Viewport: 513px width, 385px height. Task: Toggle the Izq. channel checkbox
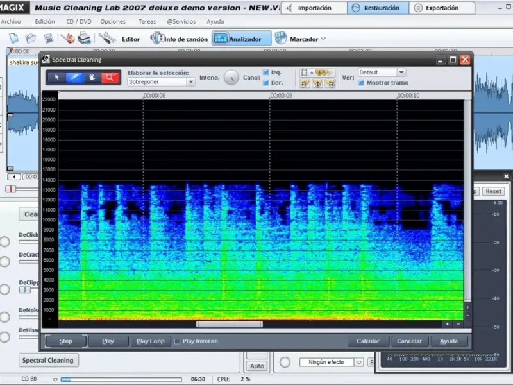tap(265, 73)
